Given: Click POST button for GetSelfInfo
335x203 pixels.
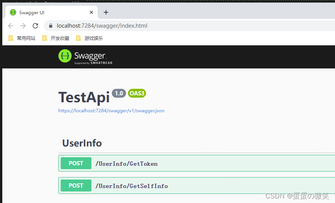Looking at the screenshot, I should (76, 185).
